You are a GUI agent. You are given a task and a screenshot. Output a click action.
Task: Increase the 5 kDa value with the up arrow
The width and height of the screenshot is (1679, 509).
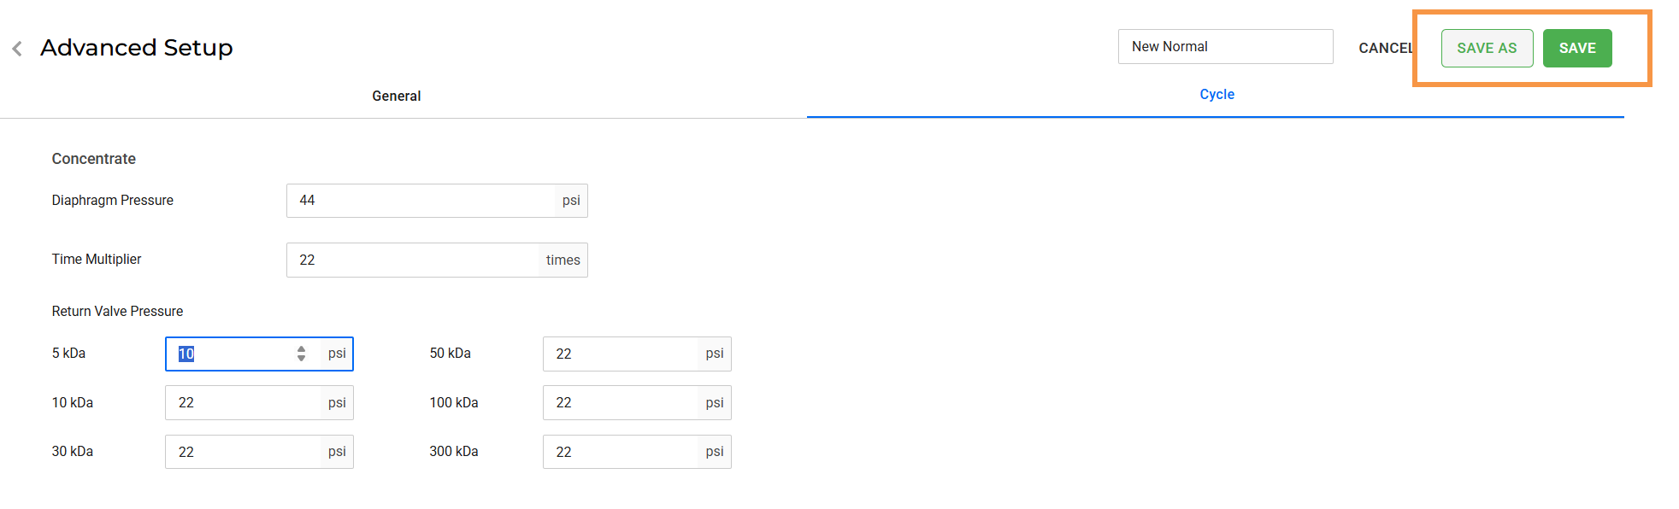point(301,348)
